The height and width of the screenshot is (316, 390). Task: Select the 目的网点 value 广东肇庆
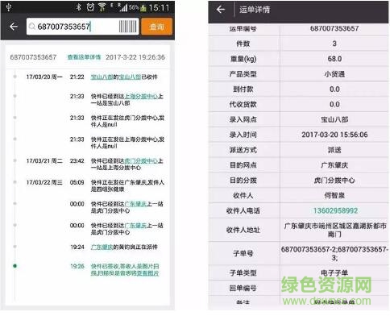334,165
